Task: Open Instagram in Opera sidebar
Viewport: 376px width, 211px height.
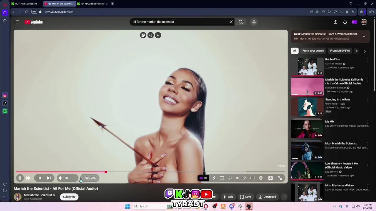Action: pyautogui.click(x=5, y=96)
